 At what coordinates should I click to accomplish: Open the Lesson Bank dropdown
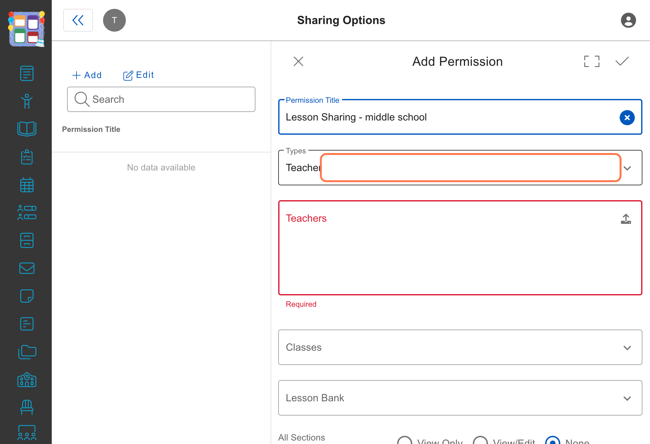460,398
